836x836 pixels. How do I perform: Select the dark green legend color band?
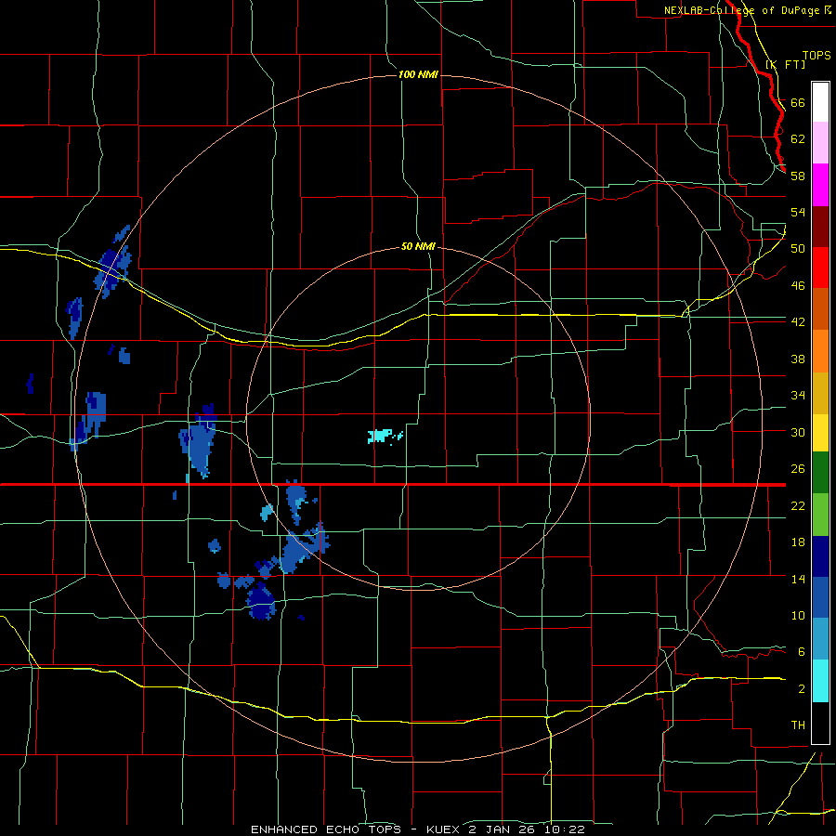point(820,473)
